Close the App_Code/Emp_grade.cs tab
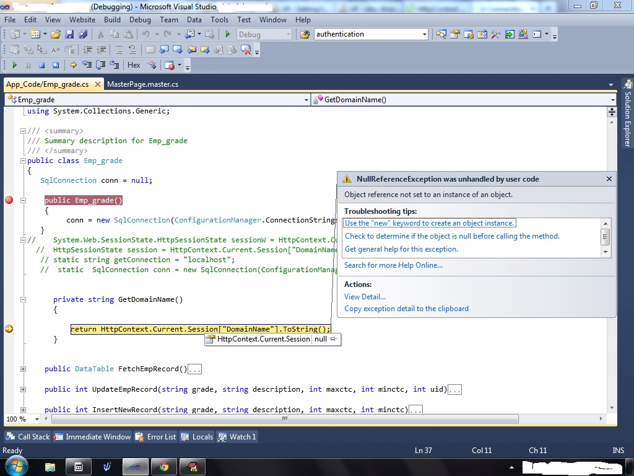The height and width of the screenshot is (476, 634). pyautogui.click(x=97, y=84)
